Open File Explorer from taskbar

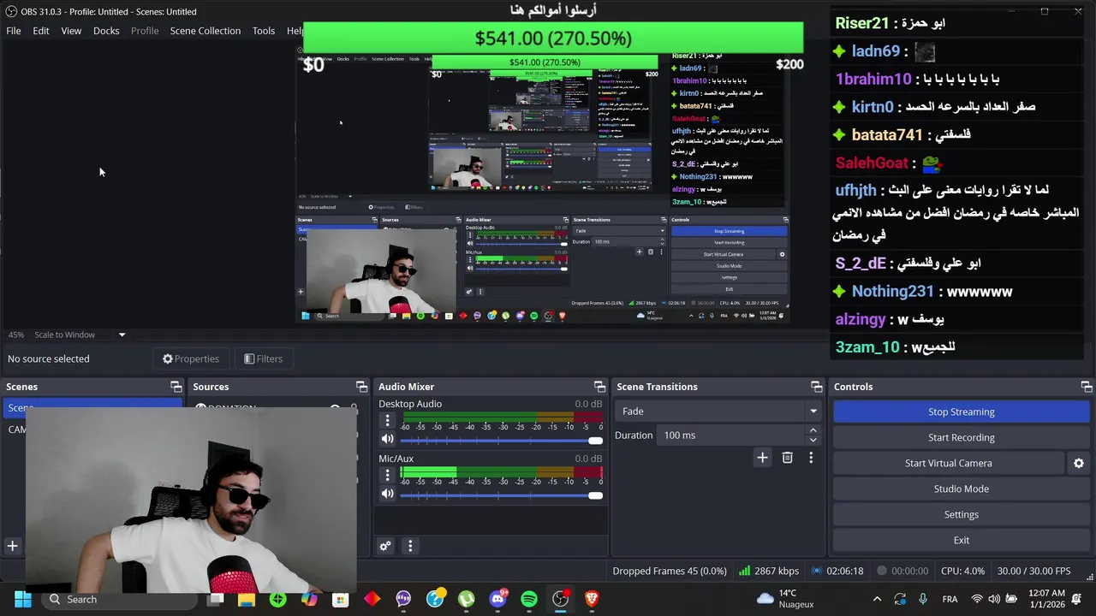(x=247, y=599)
